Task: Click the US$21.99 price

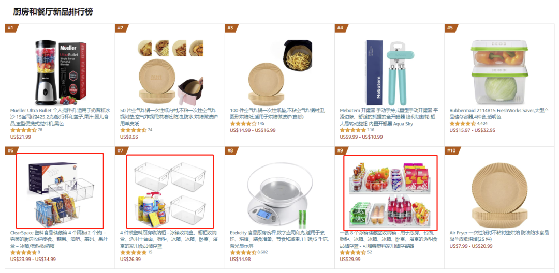Action: click(x=21, y=136)
